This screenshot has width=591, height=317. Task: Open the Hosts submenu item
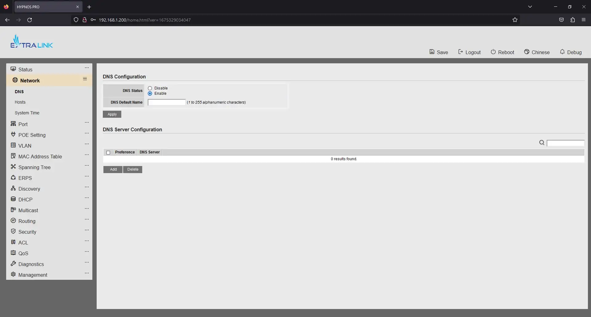pyautogui.click(x=20, y=102)
